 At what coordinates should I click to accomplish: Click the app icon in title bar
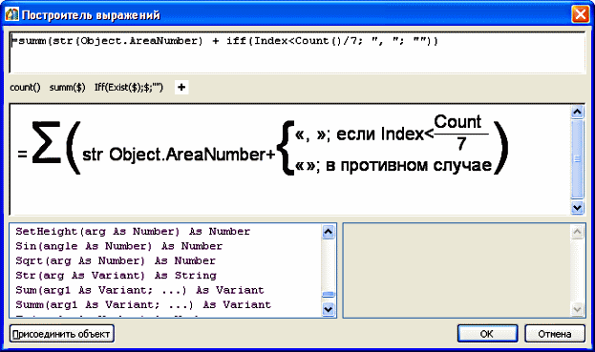(x=11, y=14)
